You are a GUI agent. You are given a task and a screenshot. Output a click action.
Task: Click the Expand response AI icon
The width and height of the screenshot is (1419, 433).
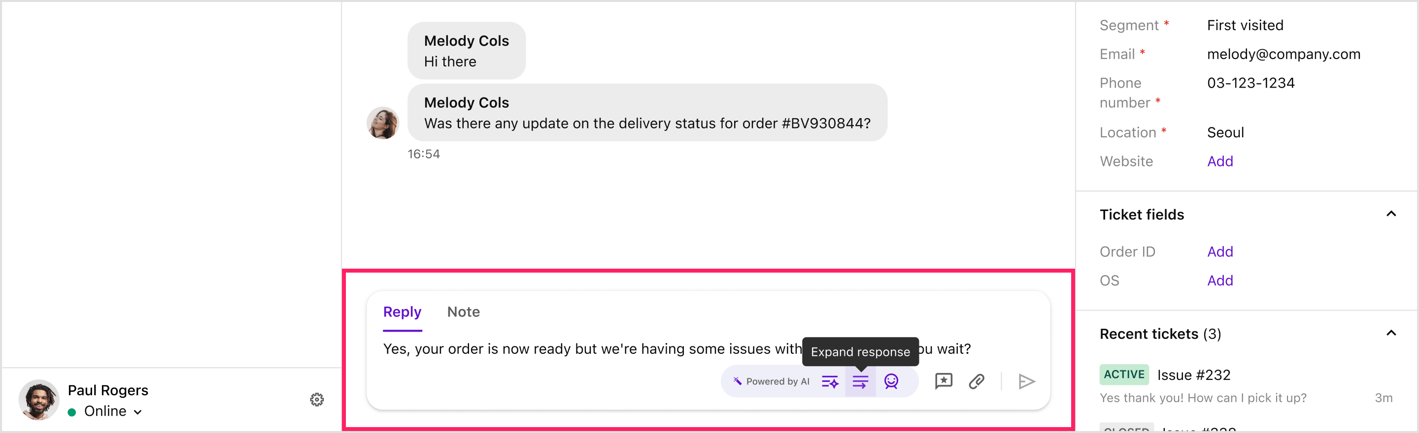pos(860,381)
